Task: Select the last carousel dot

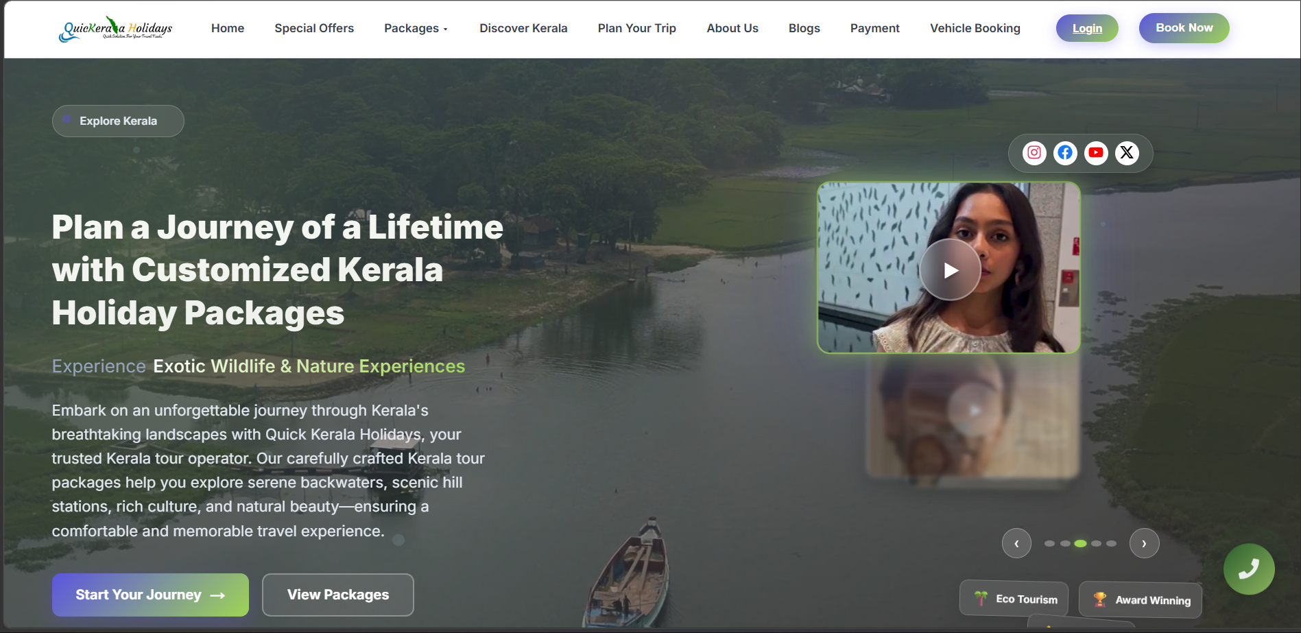Action: [x=1111, y=543]
